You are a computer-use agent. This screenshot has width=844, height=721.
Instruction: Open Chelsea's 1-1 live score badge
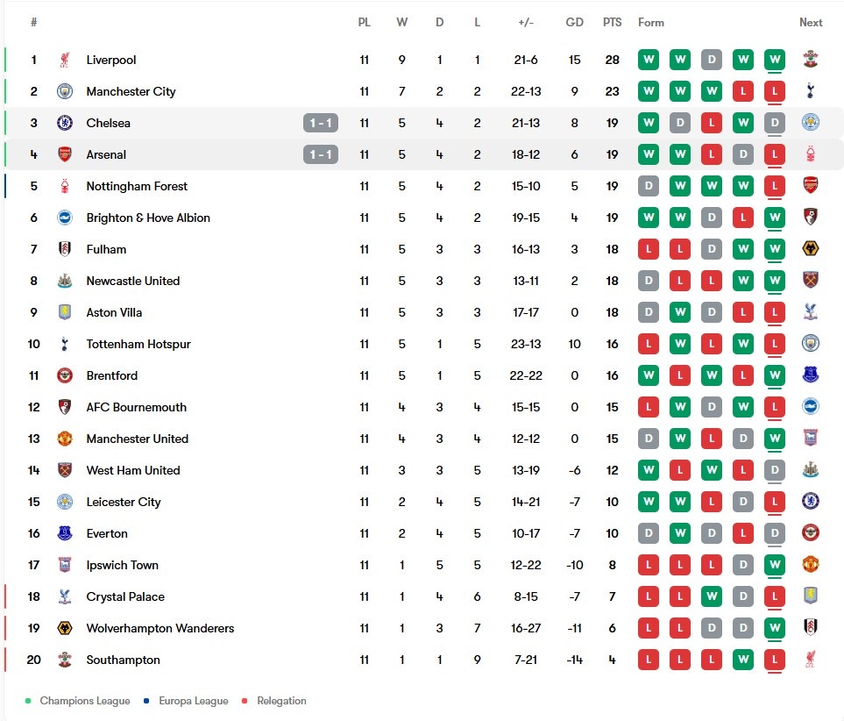point(321,123)
